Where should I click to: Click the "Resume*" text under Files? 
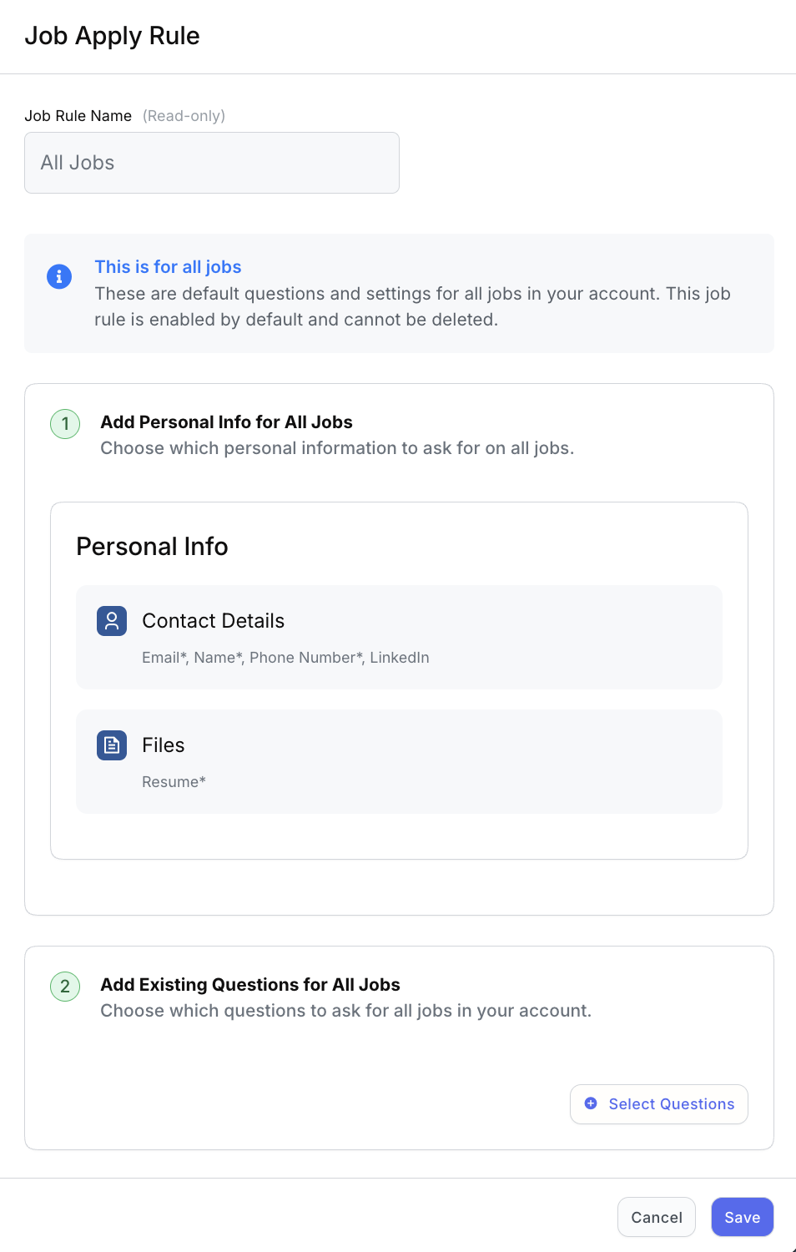[x=174, y=782]
